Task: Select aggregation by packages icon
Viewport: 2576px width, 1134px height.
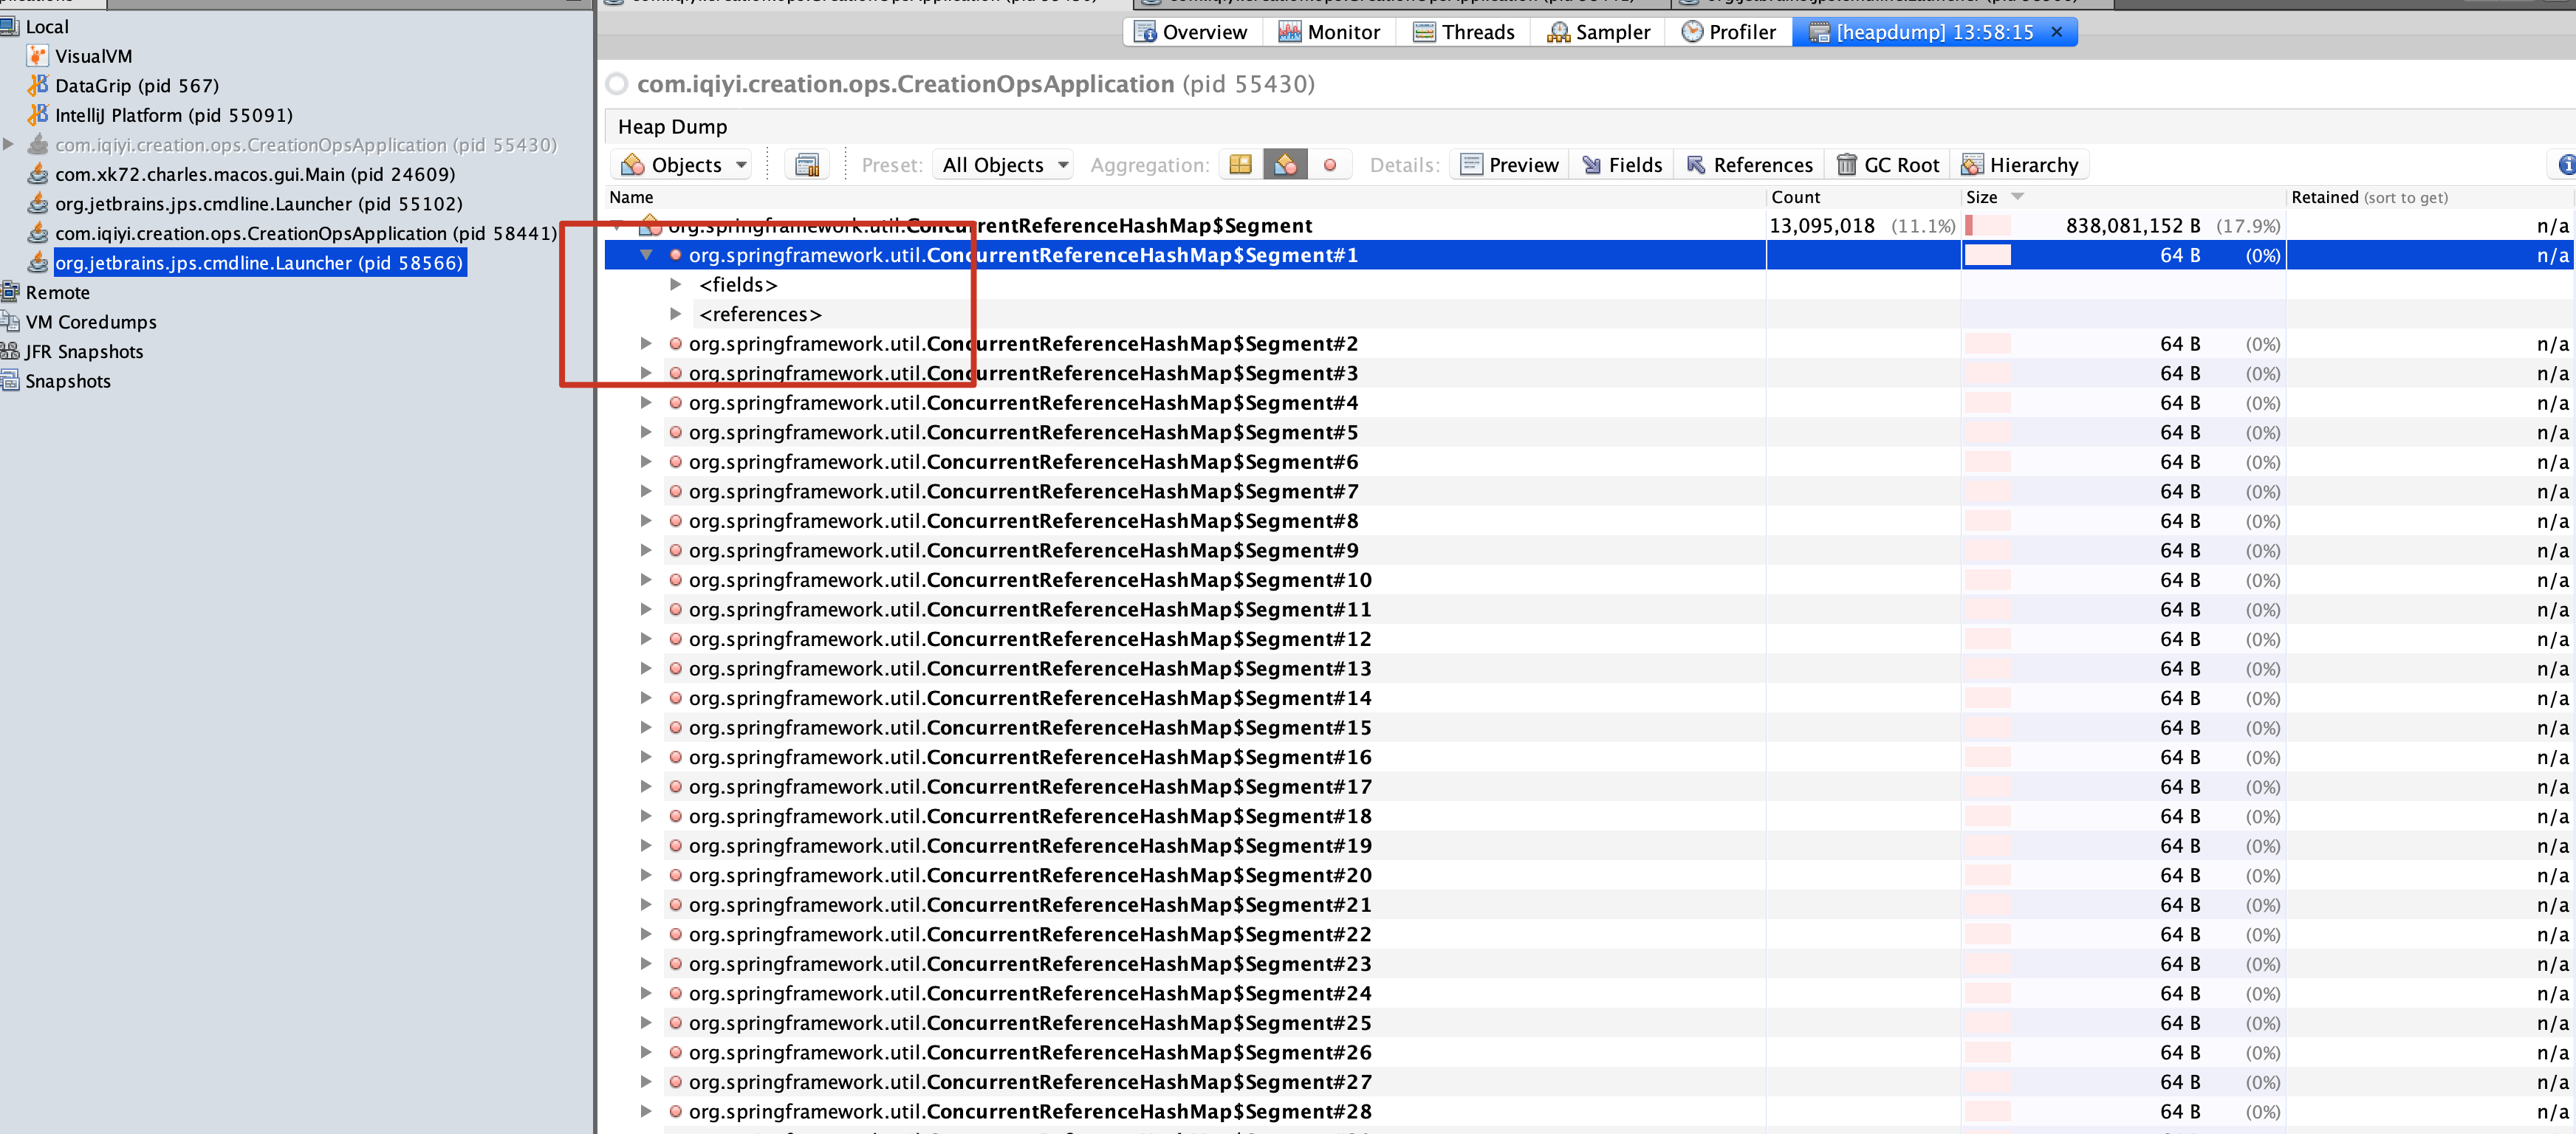Action: point(1240,165)
